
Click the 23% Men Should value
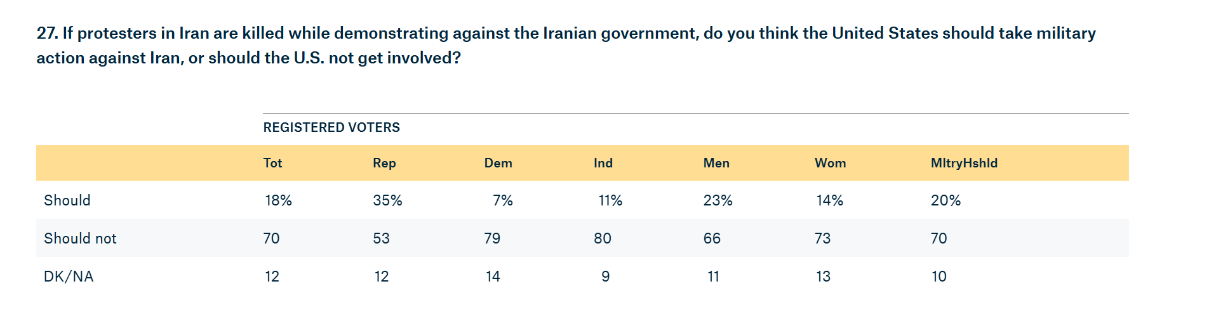pyautogui.click(x=718, y=200)
